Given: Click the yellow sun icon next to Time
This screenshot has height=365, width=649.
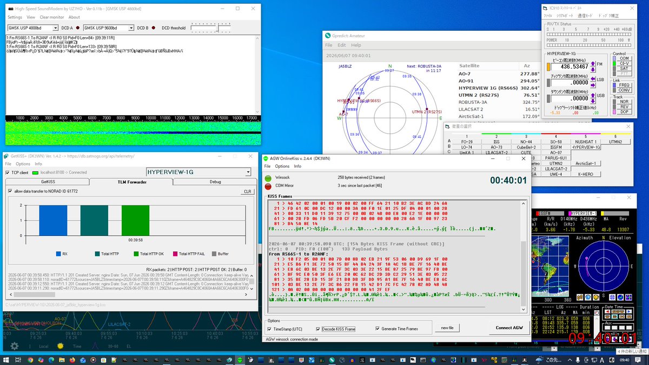Looking at the screenshot, I should click(61, 346).
